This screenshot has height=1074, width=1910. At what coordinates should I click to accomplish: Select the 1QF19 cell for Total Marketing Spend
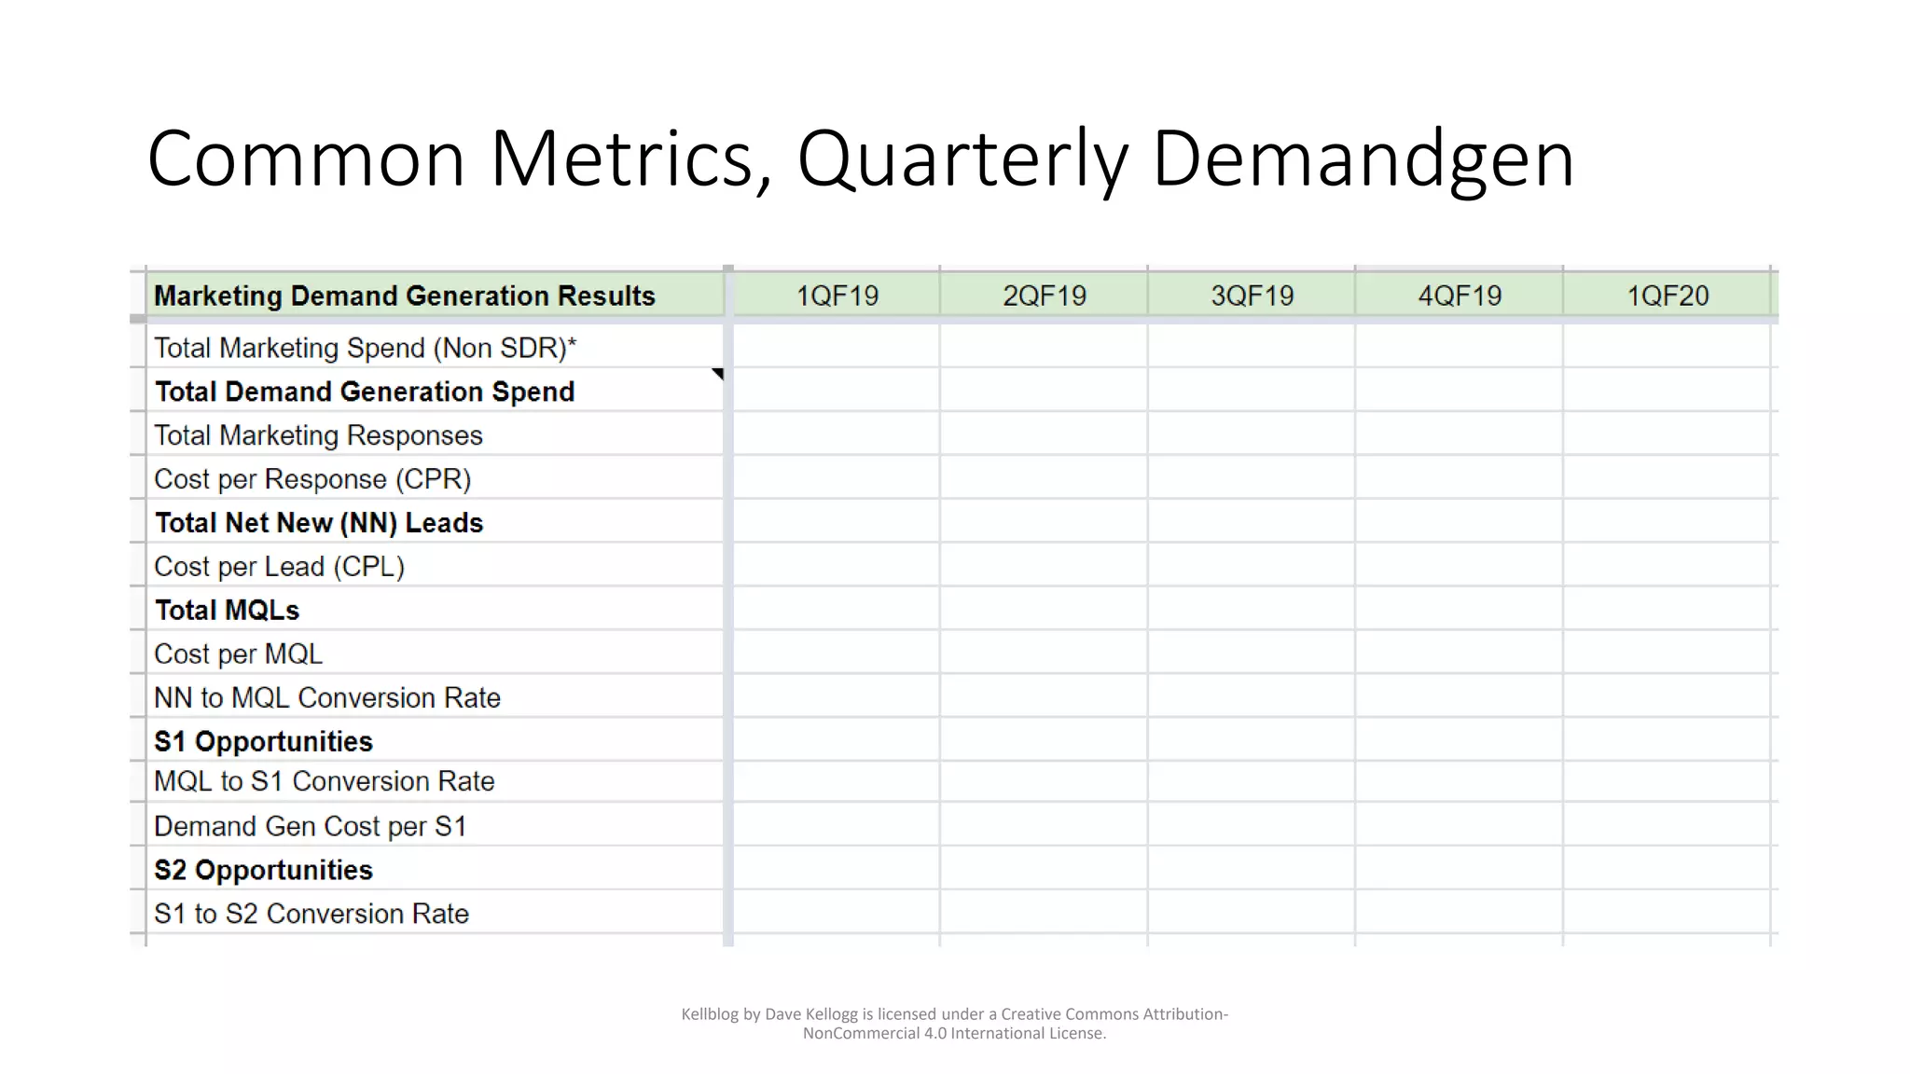837,346
